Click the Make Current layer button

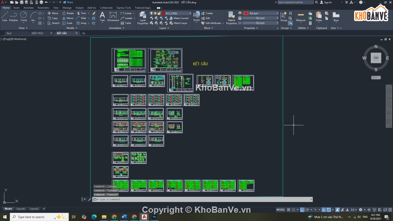[x=179, y=18]
